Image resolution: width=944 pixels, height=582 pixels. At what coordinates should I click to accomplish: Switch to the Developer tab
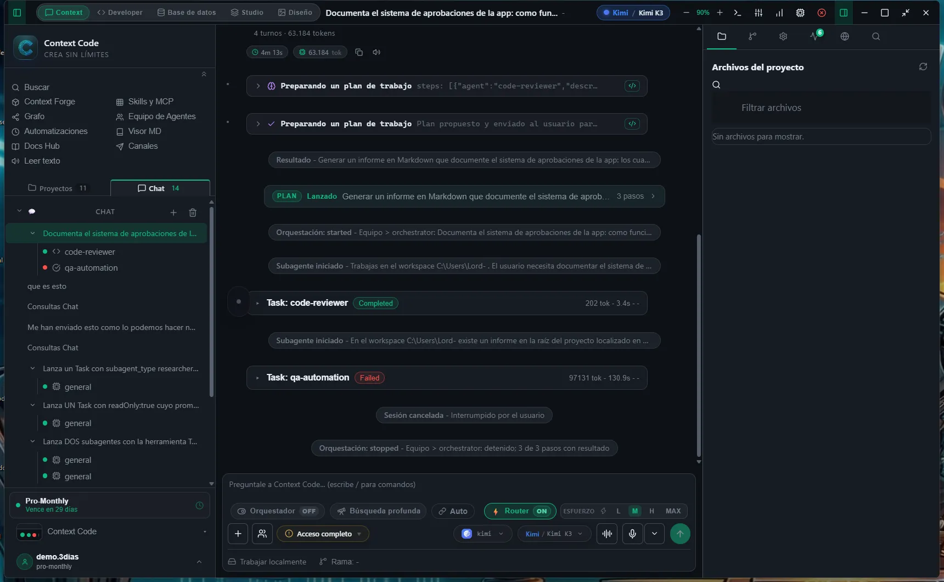pos(120,13)
